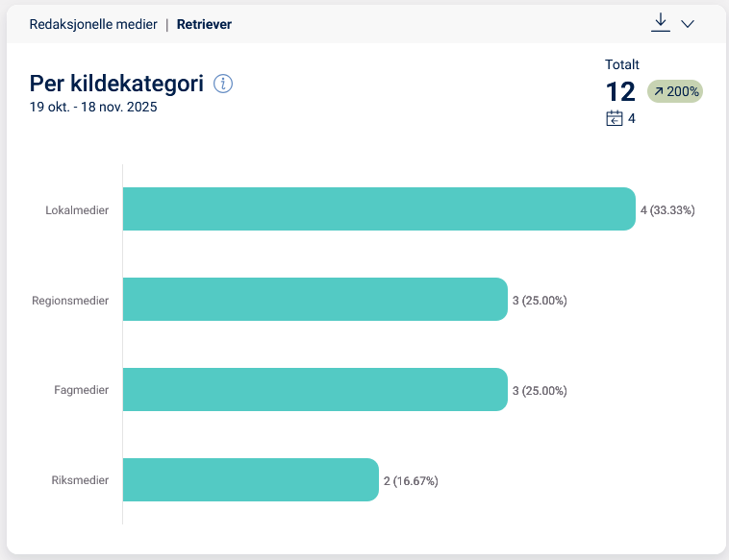This screenshot has width=729, height=560.
Task: Select the Retriever header label
Action: tap(204, 24)
